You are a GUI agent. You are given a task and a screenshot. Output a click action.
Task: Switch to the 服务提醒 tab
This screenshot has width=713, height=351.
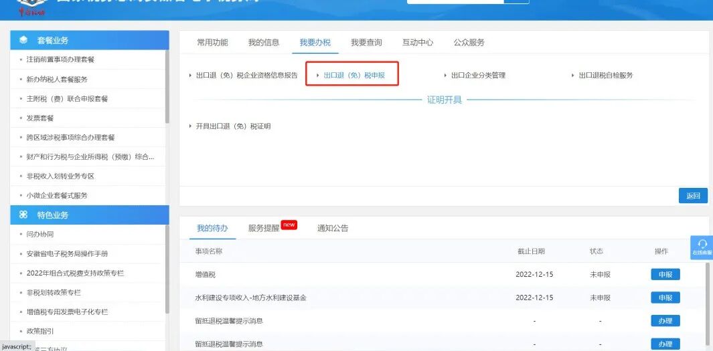tap(264, 228)
